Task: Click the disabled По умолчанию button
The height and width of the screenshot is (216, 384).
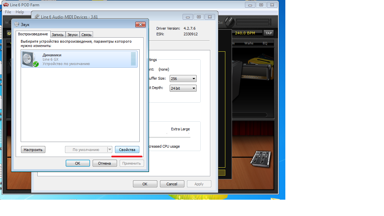Action: point(86,149)
